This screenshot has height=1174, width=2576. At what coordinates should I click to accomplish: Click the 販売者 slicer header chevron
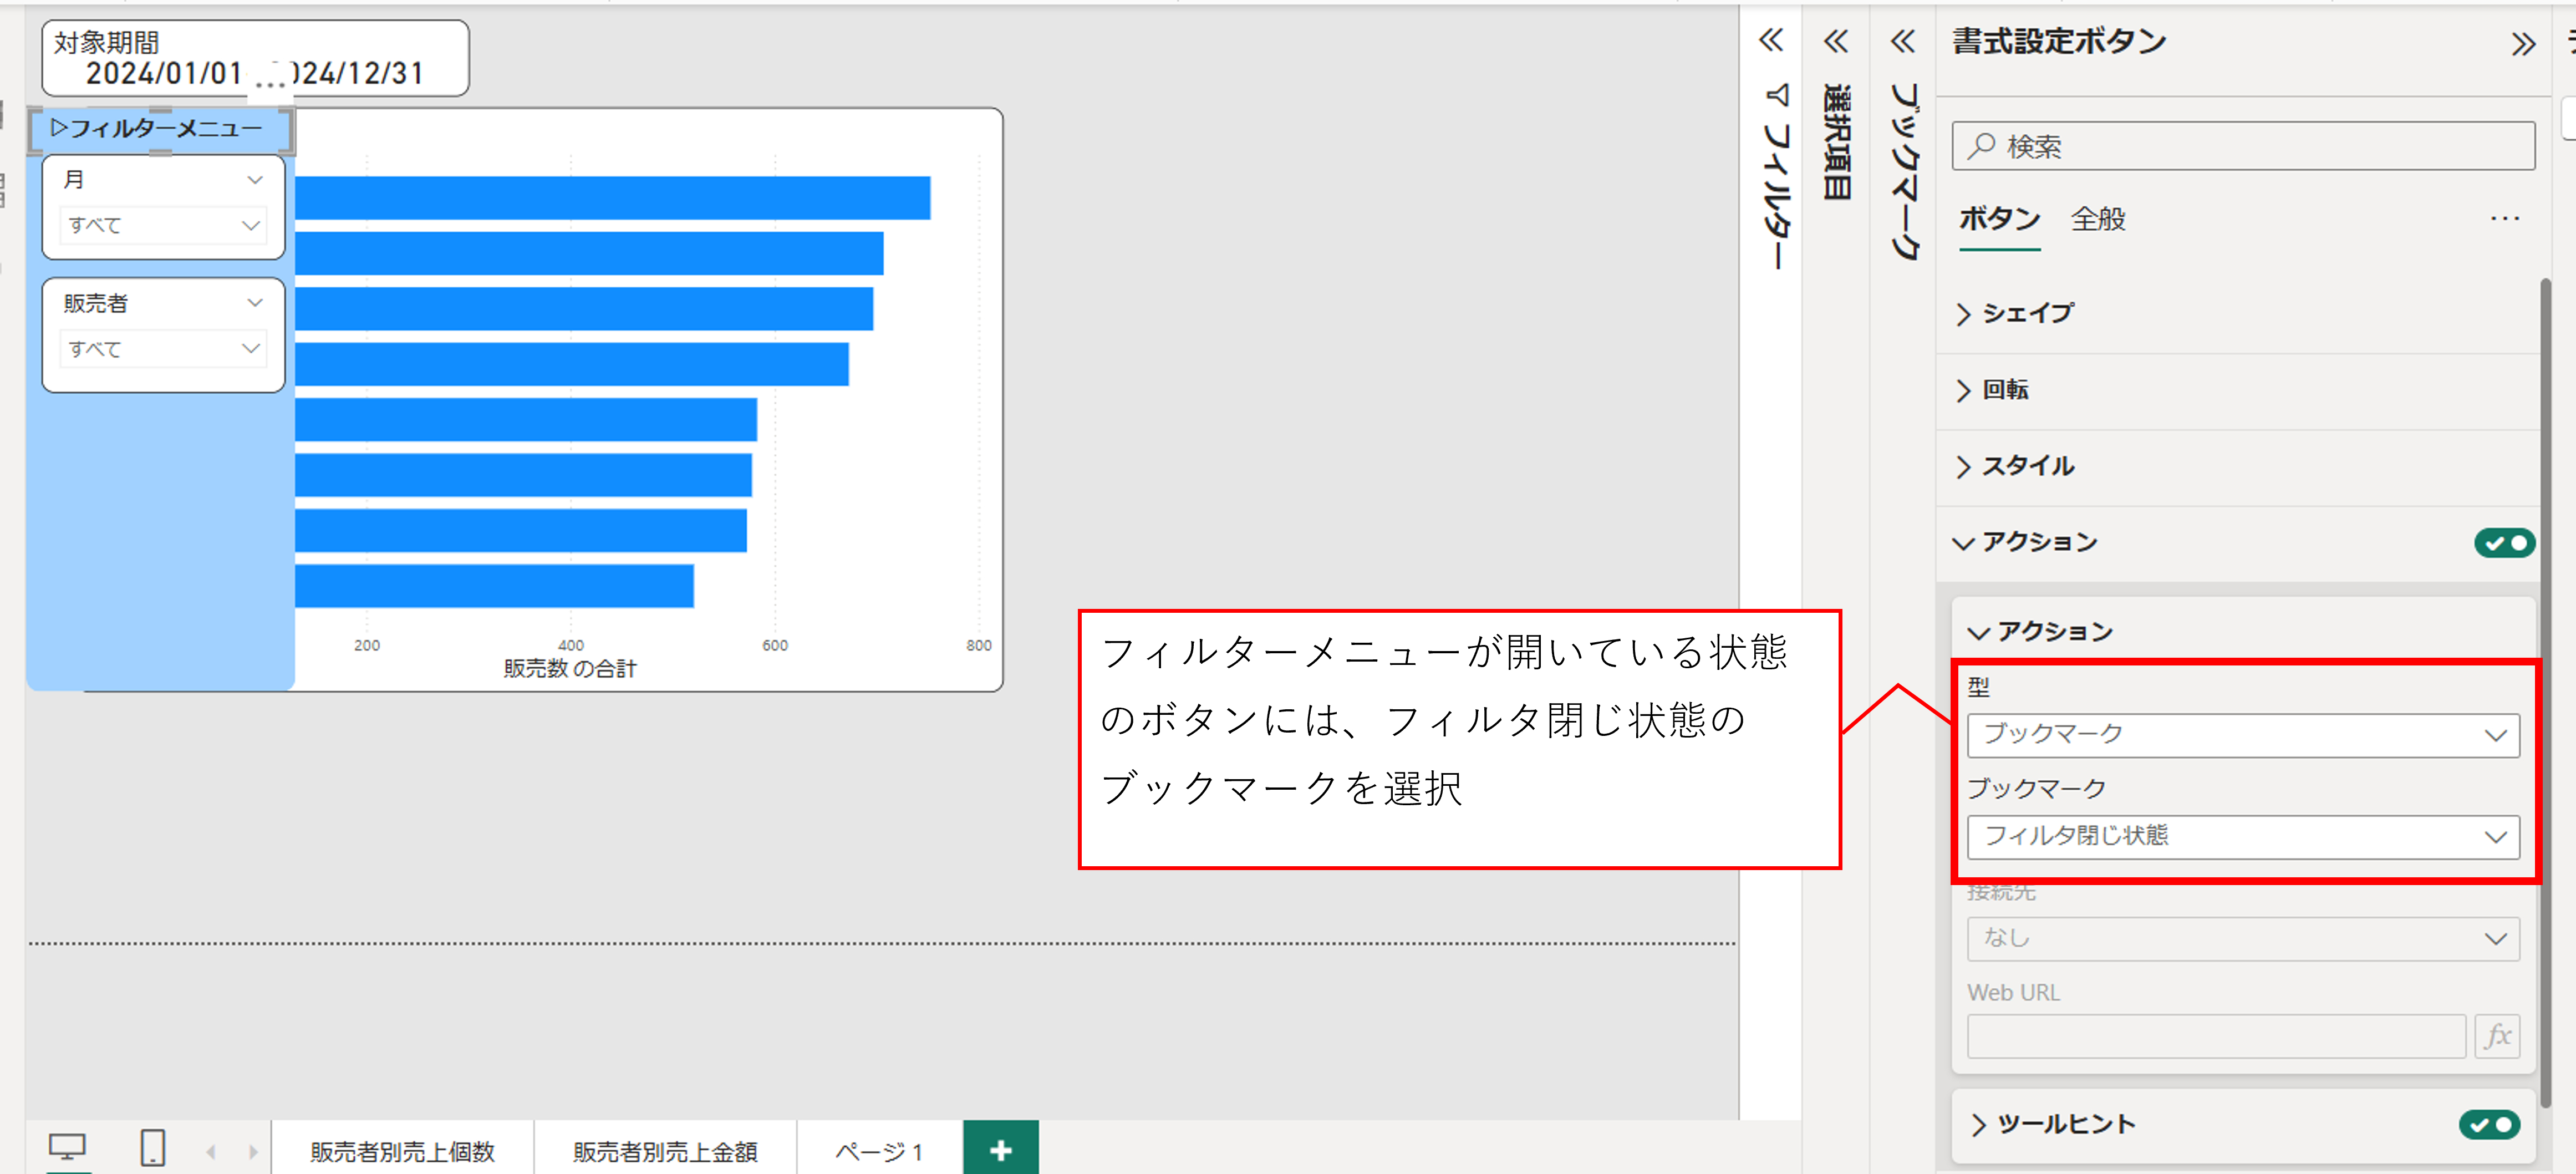tap(255, 302)
